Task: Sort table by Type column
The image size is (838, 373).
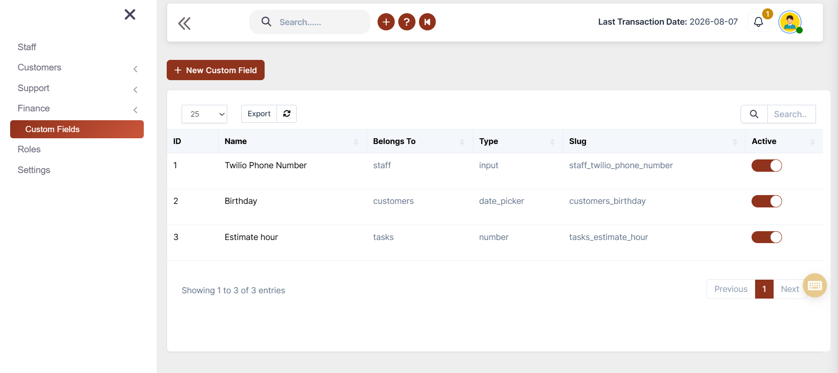Action: click(518, 141)
